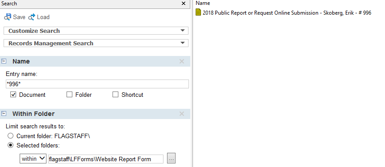The height and width of the screenshot is (167, 385).
Task: Click the selected folder path field
Action: click(x=106, y=159)
